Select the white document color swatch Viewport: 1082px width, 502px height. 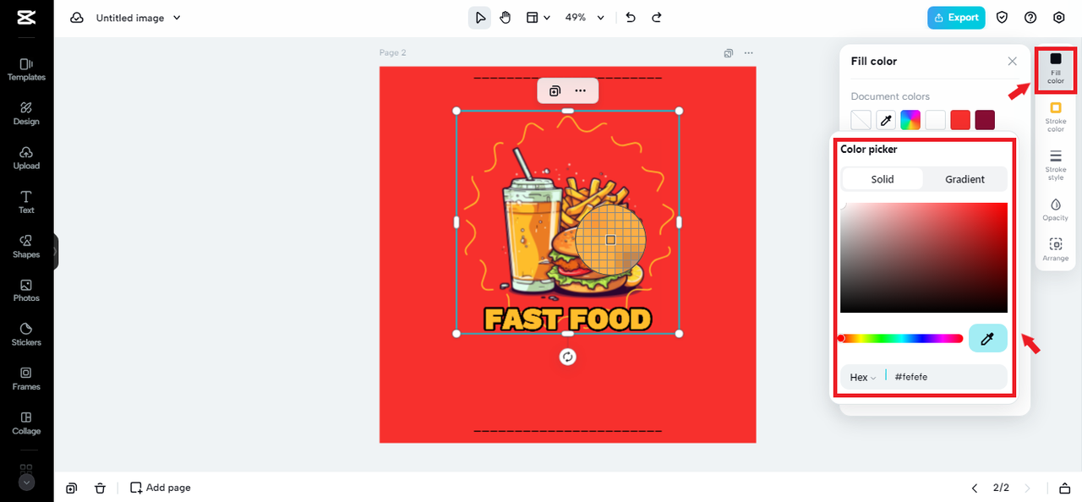pos(935,120)
